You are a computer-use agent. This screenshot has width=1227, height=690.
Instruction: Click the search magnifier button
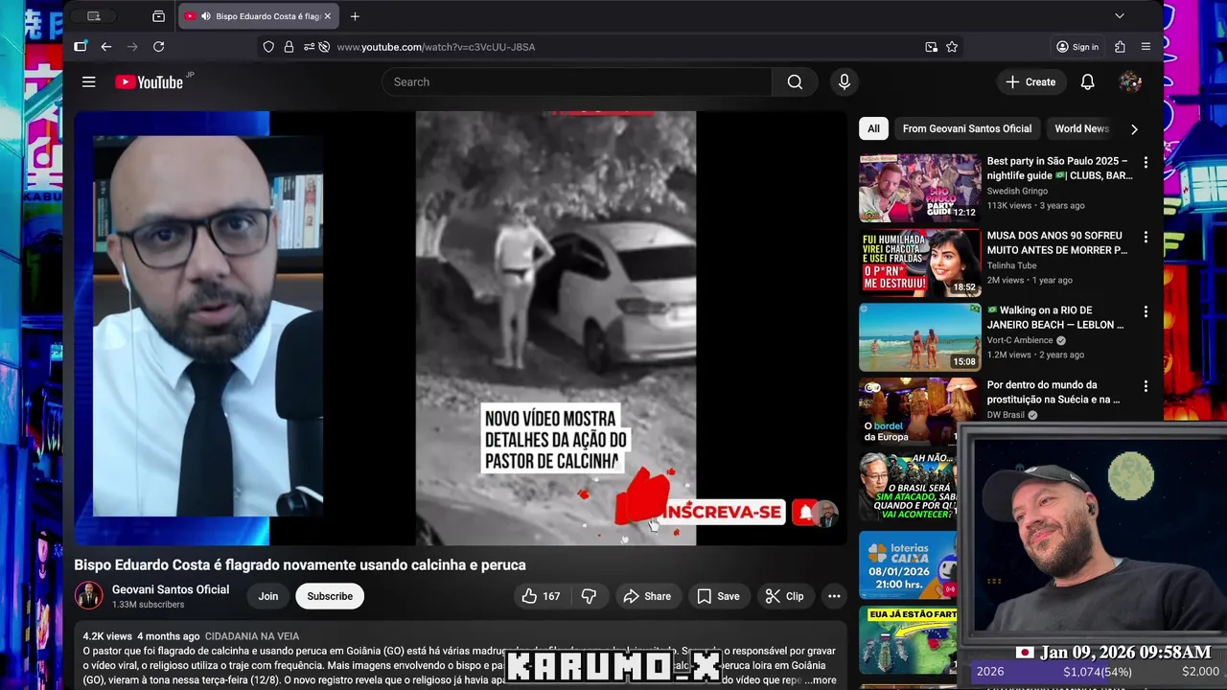(x=795, y=82)
